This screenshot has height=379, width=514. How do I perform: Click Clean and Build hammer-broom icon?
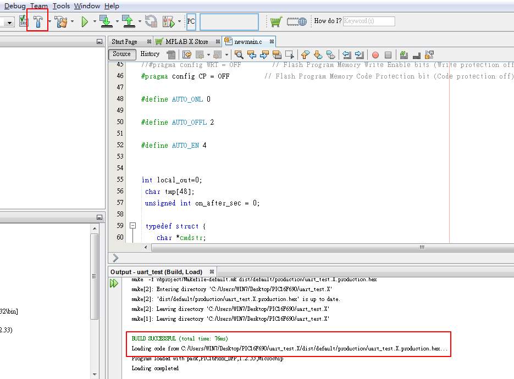coord(62,21)
